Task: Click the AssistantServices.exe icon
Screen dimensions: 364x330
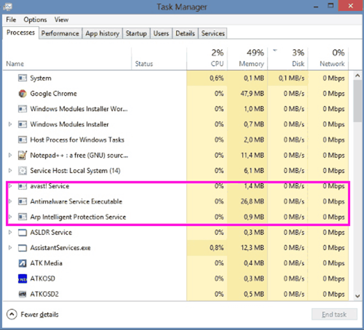Action: (22, 248)
